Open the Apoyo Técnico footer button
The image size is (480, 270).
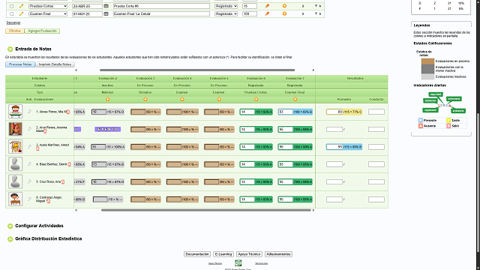pos(249,254)
